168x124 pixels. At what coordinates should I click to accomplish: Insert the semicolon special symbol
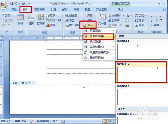click(152, 20)
